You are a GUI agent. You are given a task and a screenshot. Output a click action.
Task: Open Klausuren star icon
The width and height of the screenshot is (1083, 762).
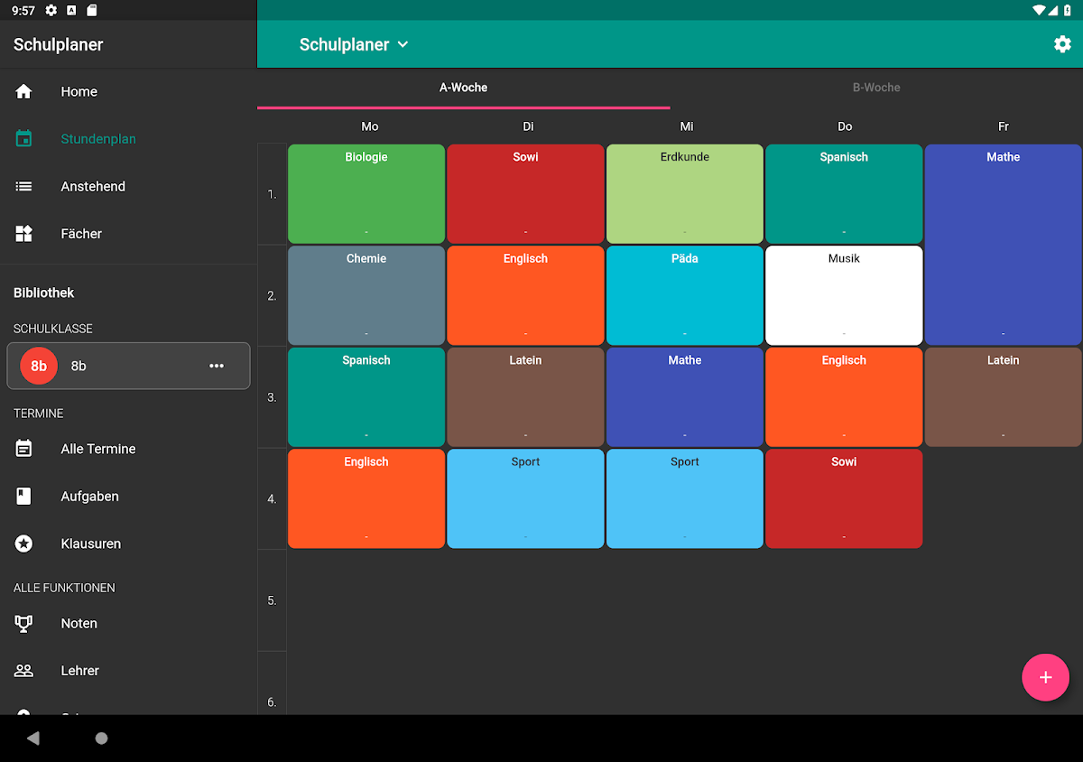24,544
